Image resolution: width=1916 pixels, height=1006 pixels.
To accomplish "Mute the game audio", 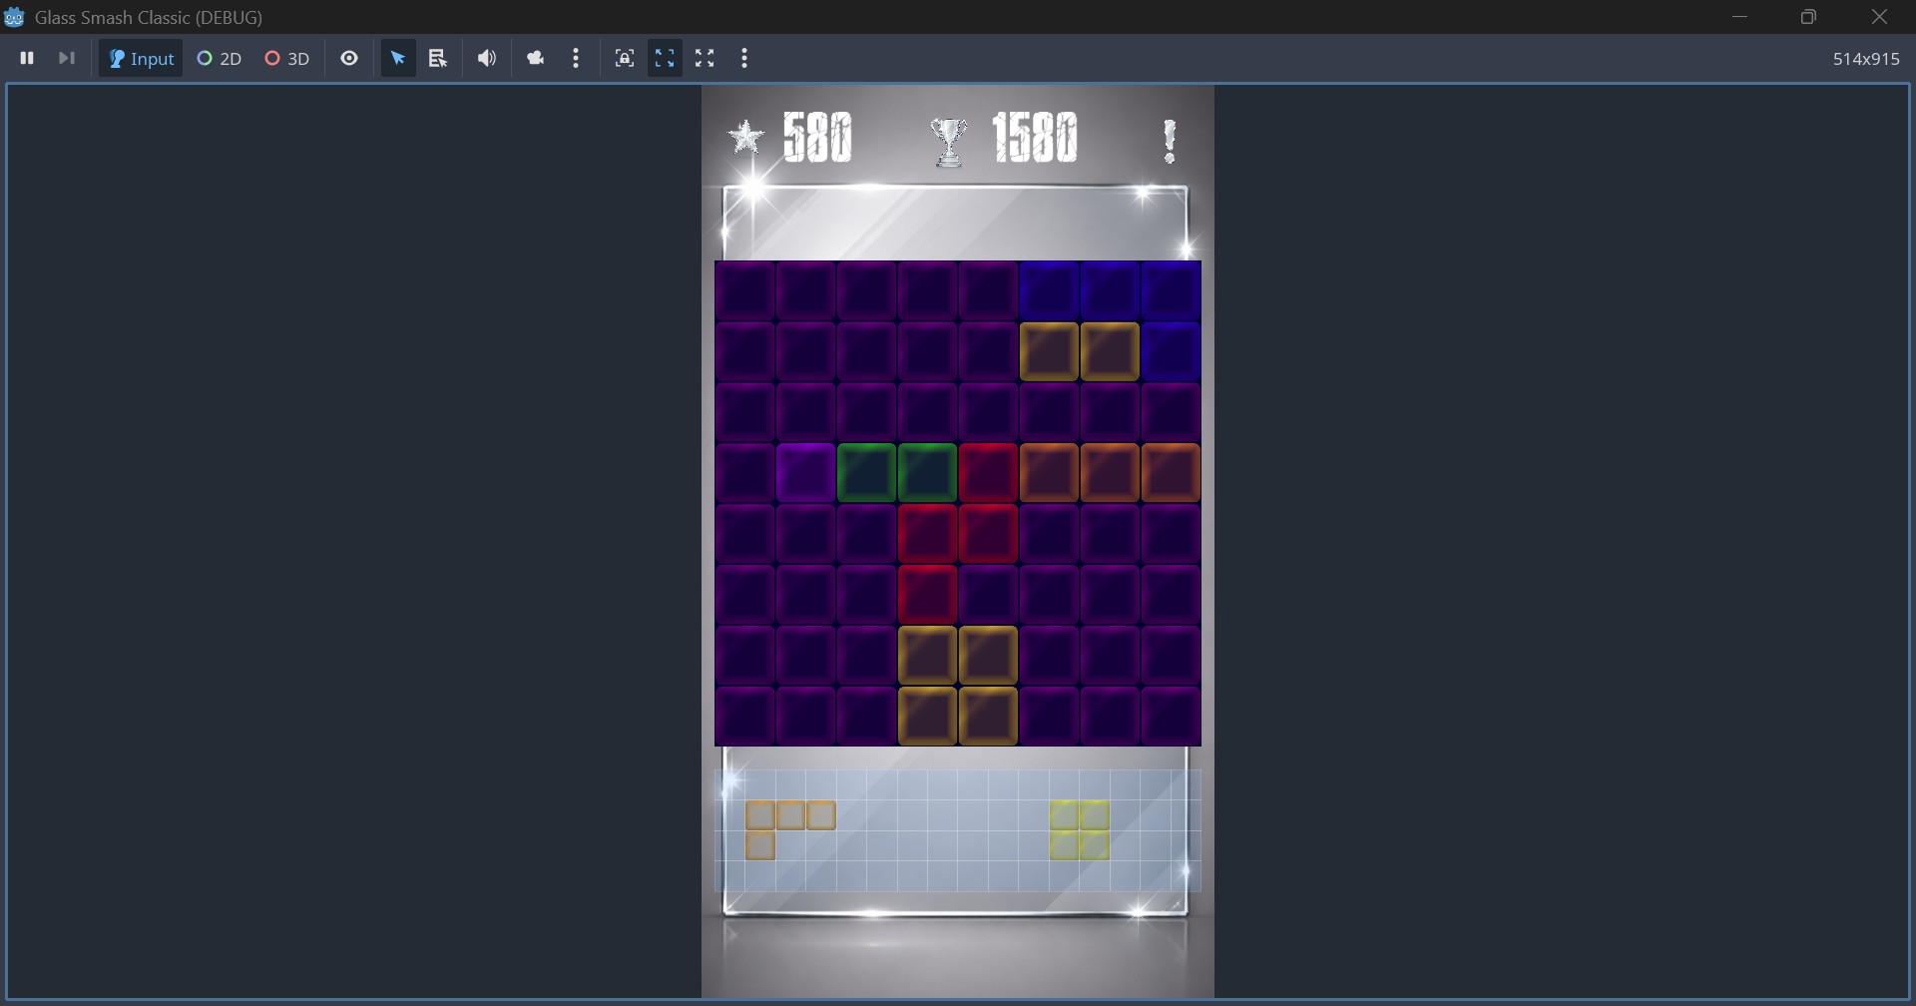I will [x=486, y=57].
